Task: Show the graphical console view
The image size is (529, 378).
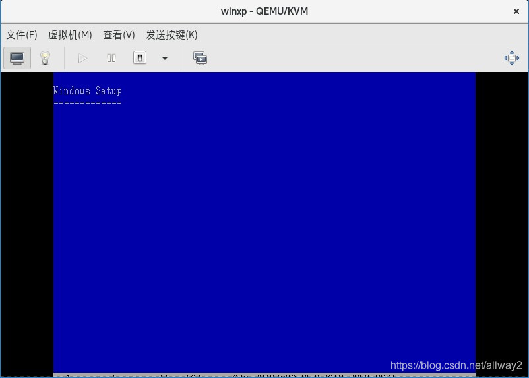Action: pyautogui.click(x=17, y=58)
